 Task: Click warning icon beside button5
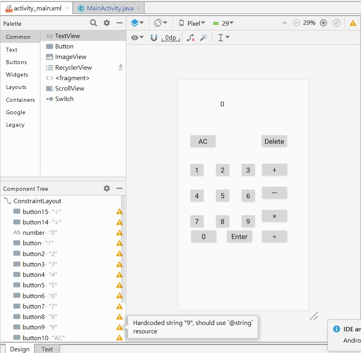tap(119, 285)
